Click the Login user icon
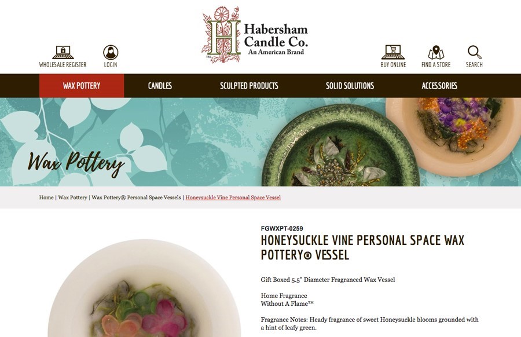Viewport: 521px width, 337px height. coord(111,53)
